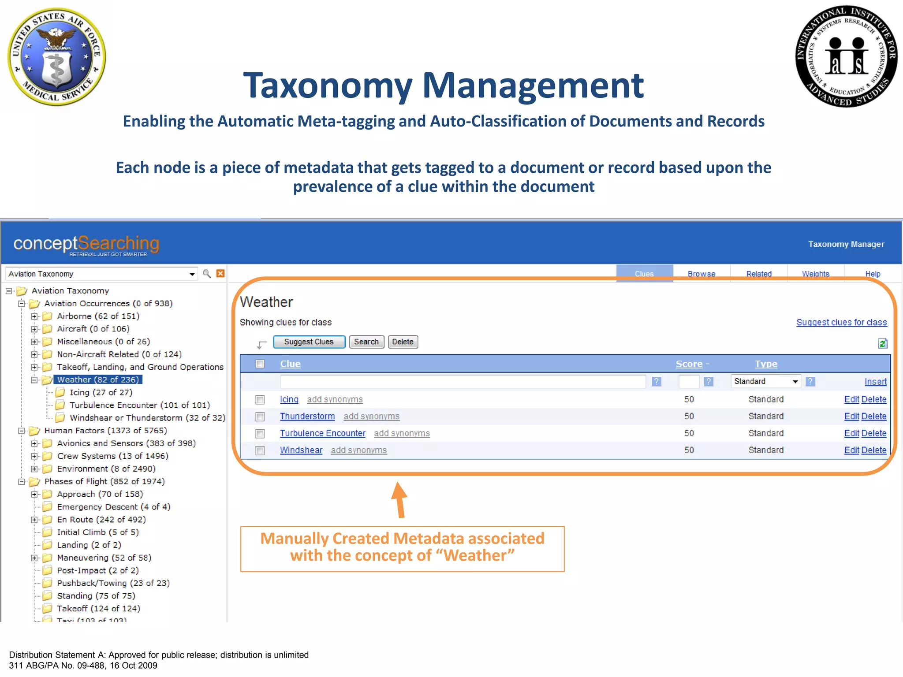This screenshot has width=903, height=677.
Task: Open the Standard type dropdown
Action: pos(766,381)
